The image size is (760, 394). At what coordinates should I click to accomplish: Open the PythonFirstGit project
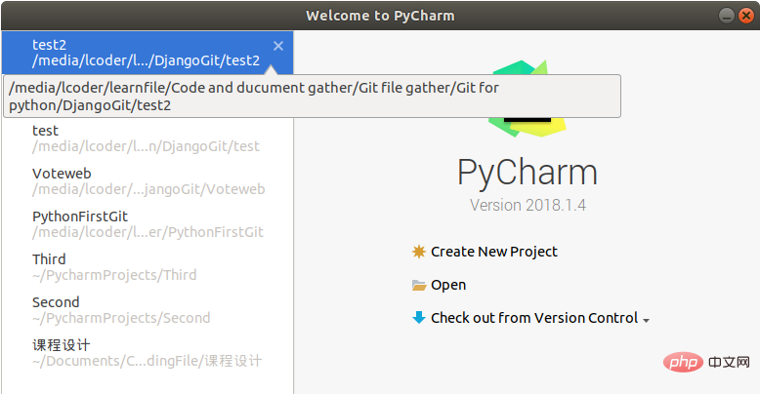point(147,224)
